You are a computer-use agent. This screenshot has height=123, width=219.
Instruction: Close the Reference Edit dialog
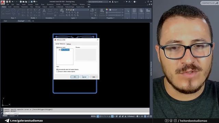tap(98, 40)
